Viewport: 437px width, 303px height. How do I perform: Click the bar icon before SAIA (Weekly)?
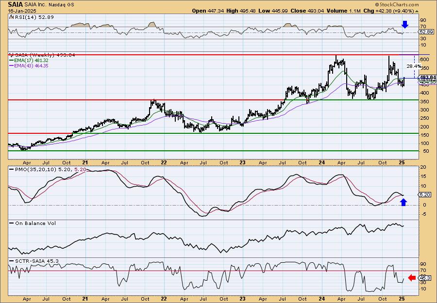click(x=11, y=55)
